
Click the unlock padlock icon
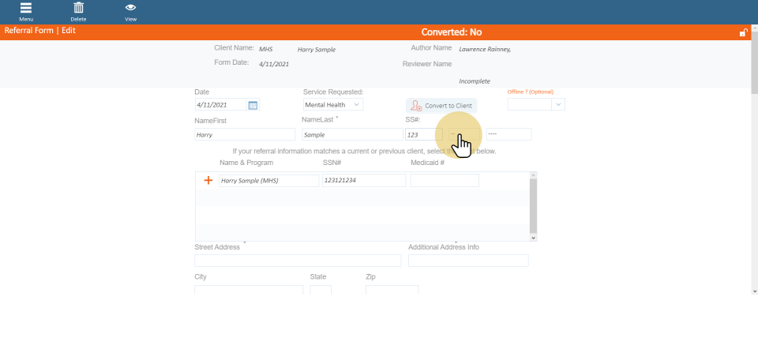(x=743, y=32)
